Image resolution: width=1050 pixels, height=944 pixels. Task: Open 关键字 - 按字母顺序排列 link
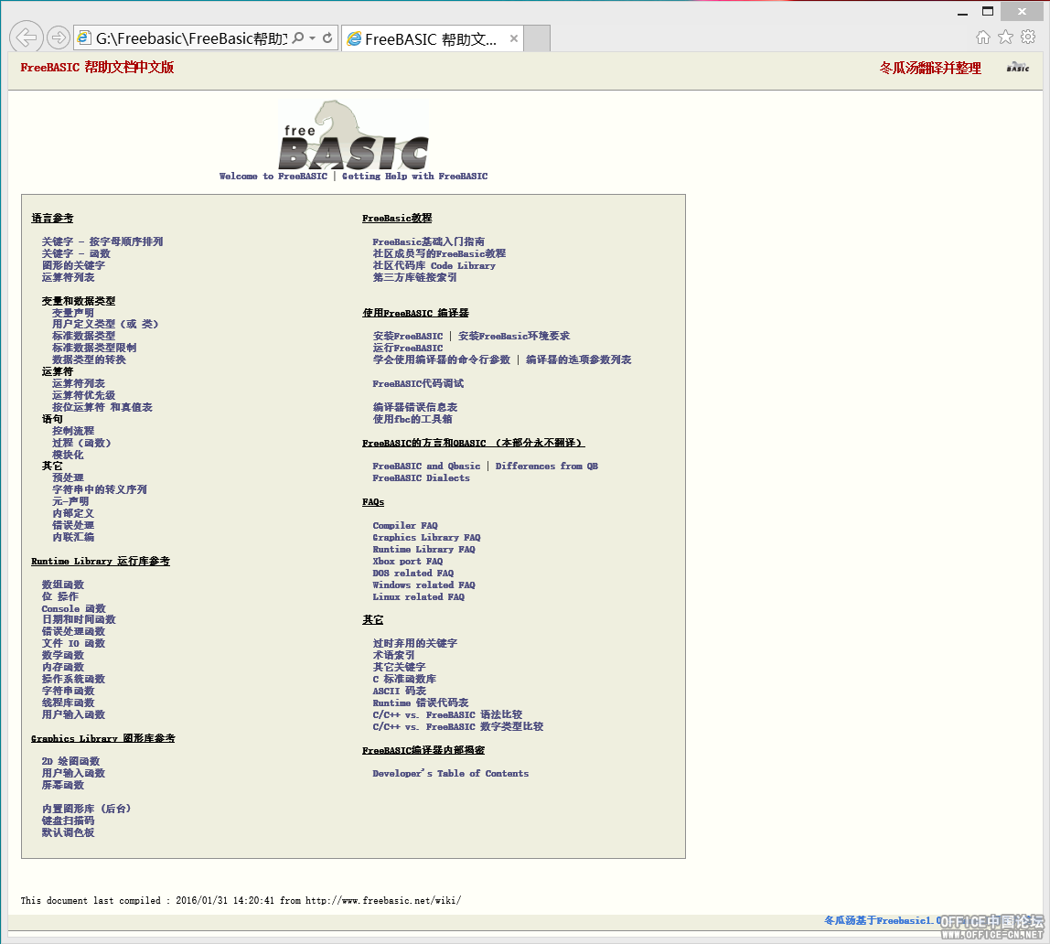click(102, 241)
